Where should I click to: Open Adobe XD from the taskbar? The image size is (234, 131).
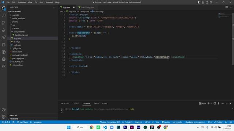tap(132, 127)
